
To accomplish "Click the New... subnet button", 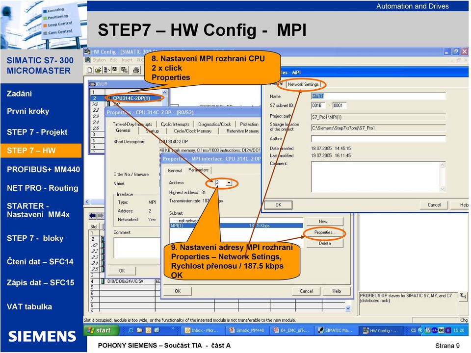I will [x=325, y=222].
